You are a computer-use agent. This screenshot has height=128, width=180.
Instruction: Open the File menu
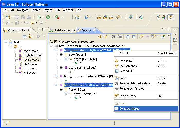[4, 10]
